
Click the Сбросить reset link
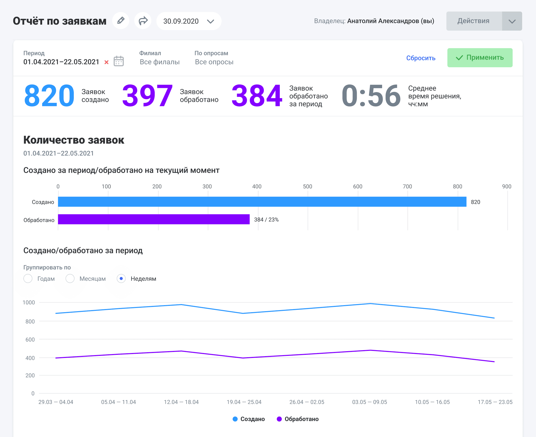pyautogui.click(x=421, y=58)
